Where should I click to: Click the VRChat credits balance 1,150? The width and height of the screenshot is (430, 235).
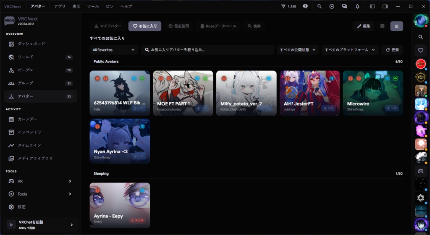[289, 6]
